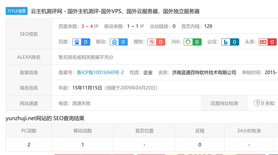The image size is (278, 155).
Task: Click yunzhuji.net SEO查询结果 heading
Action: [45, 118]
